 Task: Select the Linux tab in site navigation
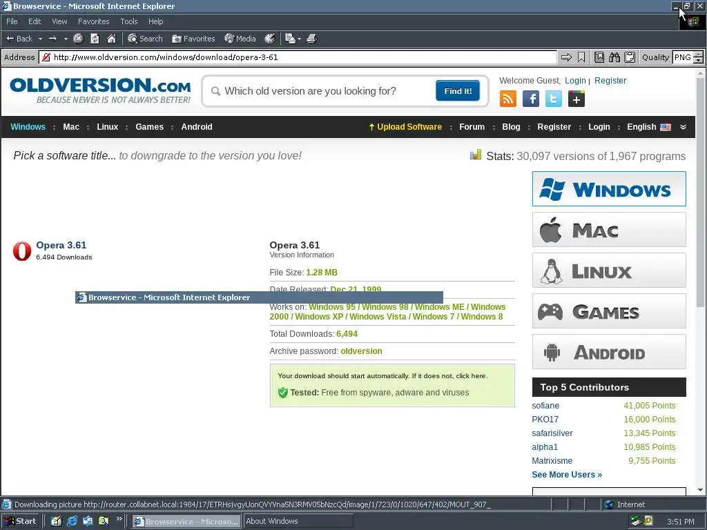point(107,127)
